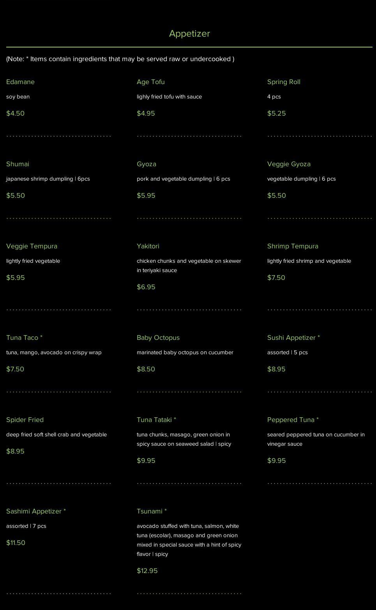376x610 pixels.
Task: Open the Yakitori menu item
Action: tap(148, 246)
